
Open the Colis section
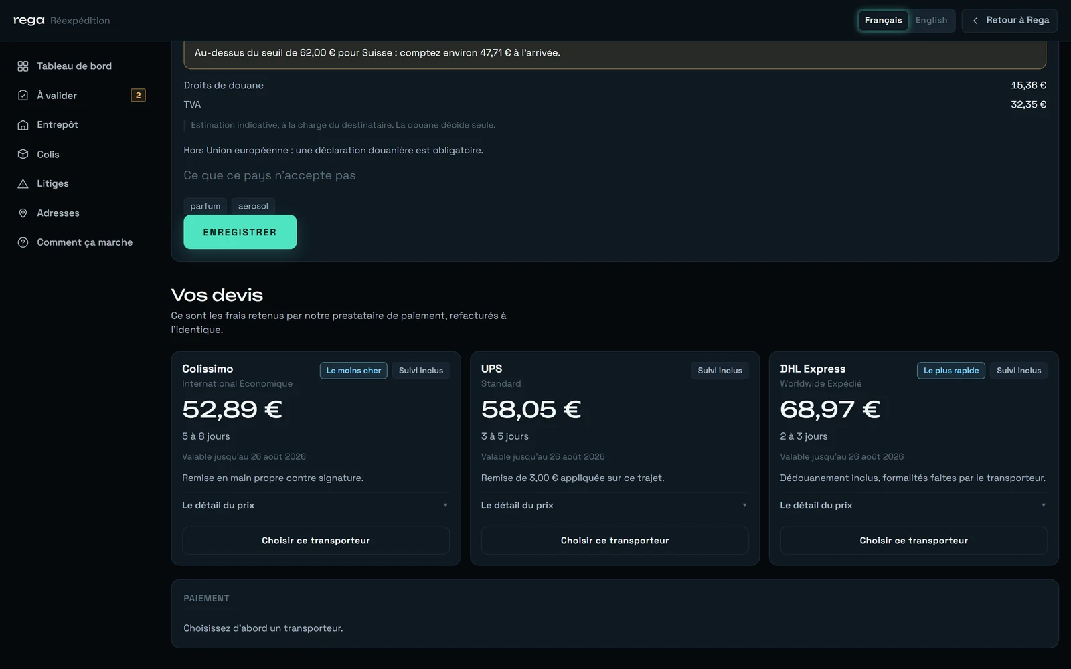click(x=82, y=155)
